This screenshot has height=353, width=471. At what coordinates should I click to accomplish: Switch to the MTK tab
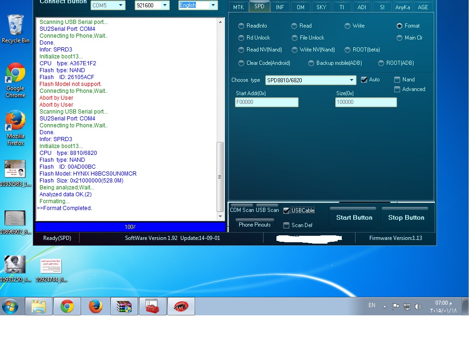tap(239, 7)
